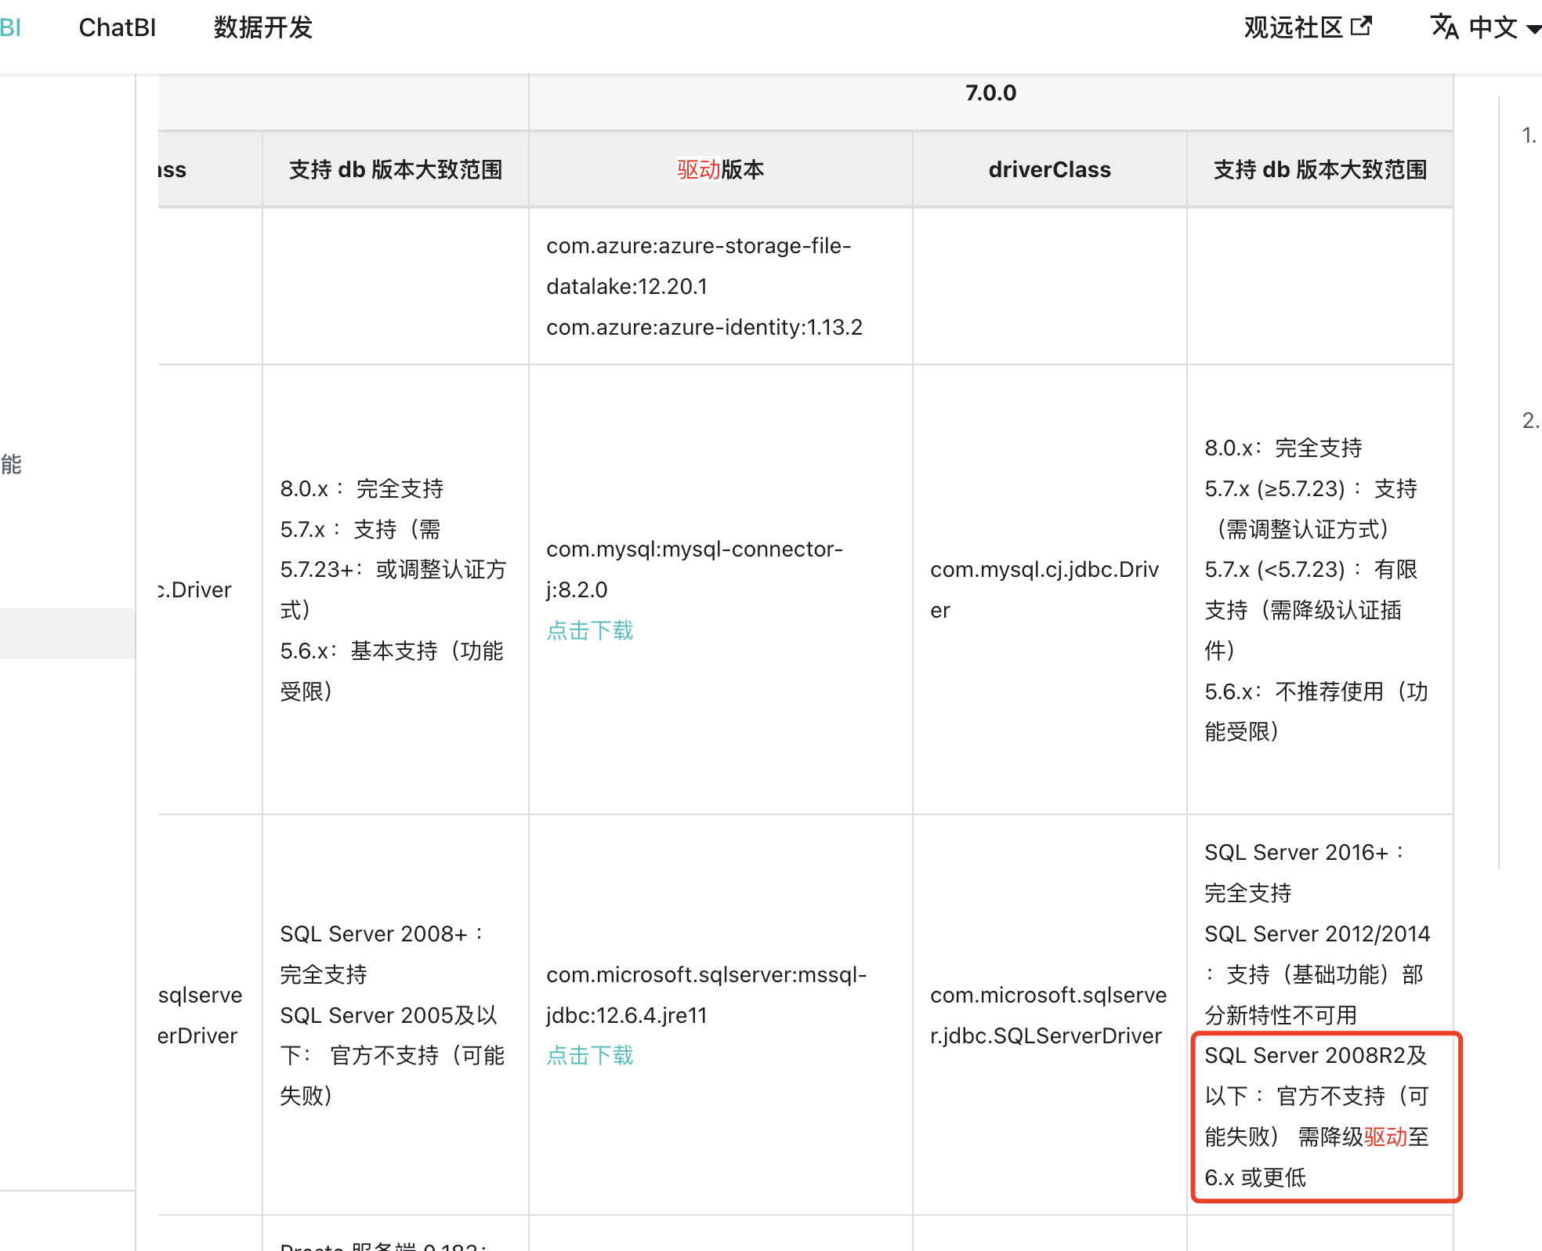Expand the 中文 language dropdown arrow

(1533, 30)
